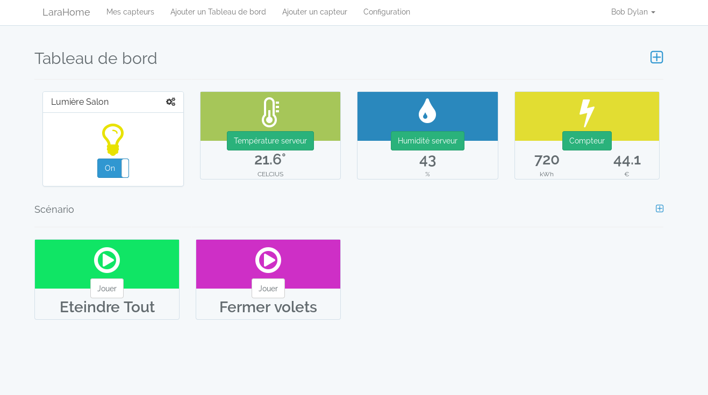Click the Tableau de bord heading

pyautogui.click(x=96, y=58)
